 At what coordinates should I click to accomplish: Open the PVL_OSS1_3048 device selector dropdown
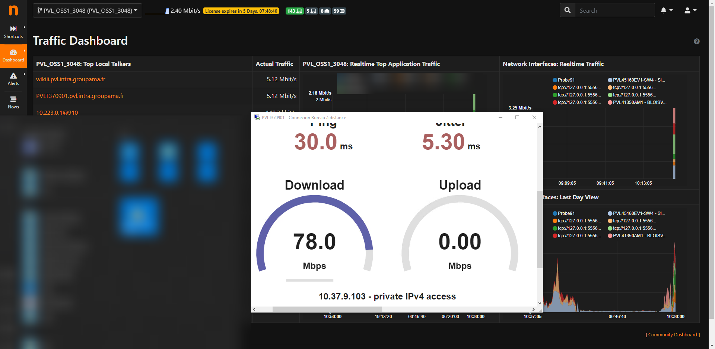(x=87, y=10)
